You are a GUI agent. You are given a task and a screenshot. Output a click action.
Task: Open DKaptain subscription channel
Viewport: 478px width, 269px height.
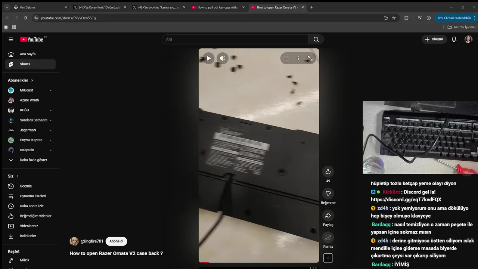(x=31, y=150)
